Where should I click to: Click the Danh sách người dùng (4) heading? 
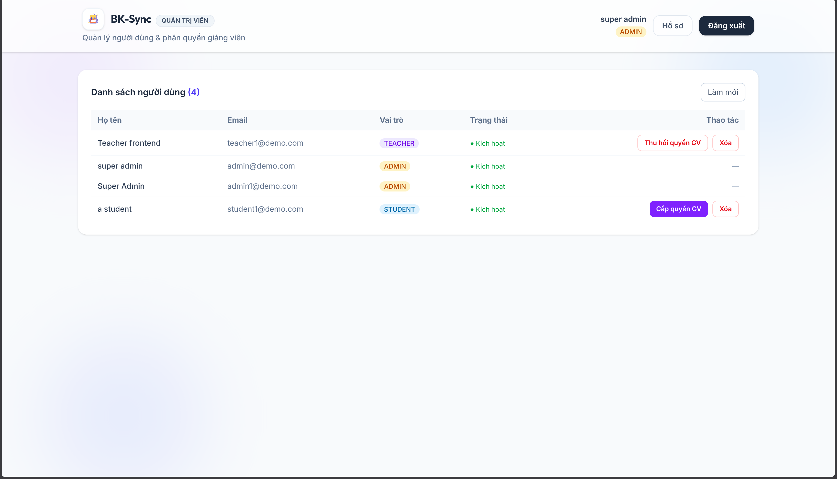145,92
